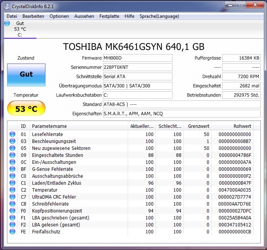
Task: Click the Schlecht... column header
Action: tap(170, 126)
